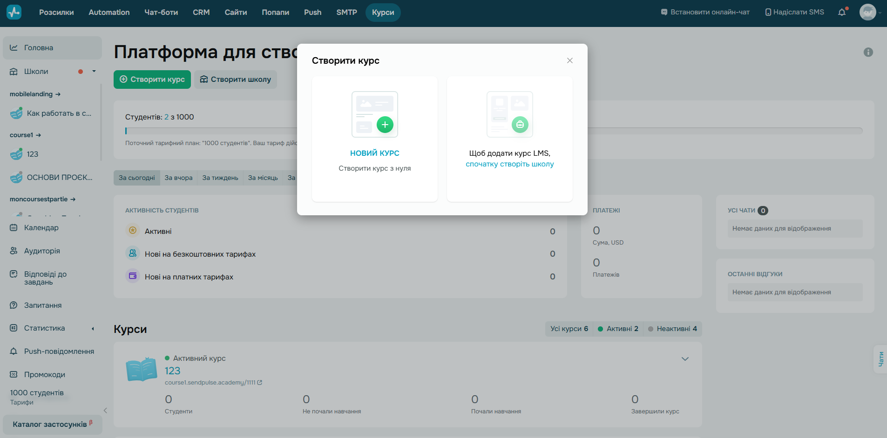Filter courses by Активні 2
Image resolution: width=887 pixels, height=438 pixels.
tap(618, 329)
